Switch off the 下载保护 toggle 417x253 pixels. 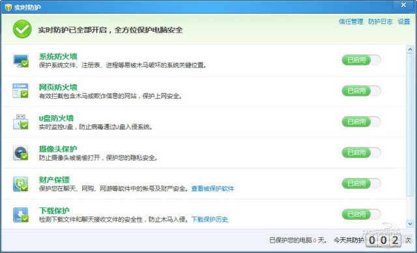pyautogui.click(x=361, y=214)
